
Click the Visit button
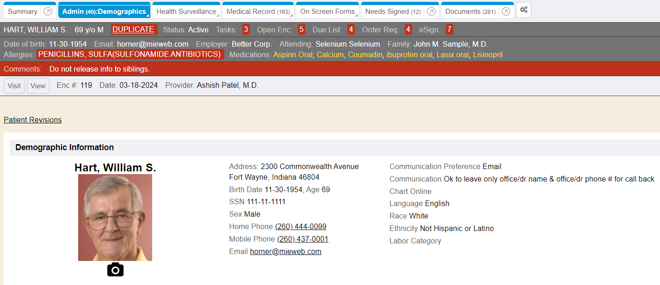click(x=14, y=86)
